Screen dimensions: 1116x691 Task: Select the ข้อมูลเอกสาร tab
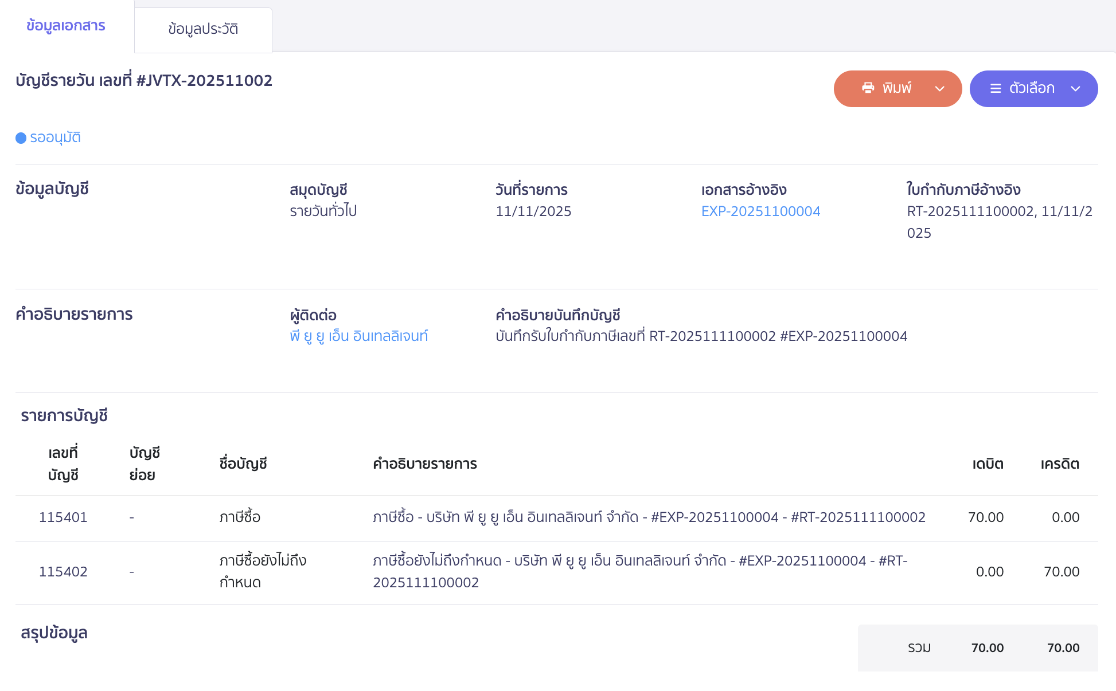click(x=66, y=26)
